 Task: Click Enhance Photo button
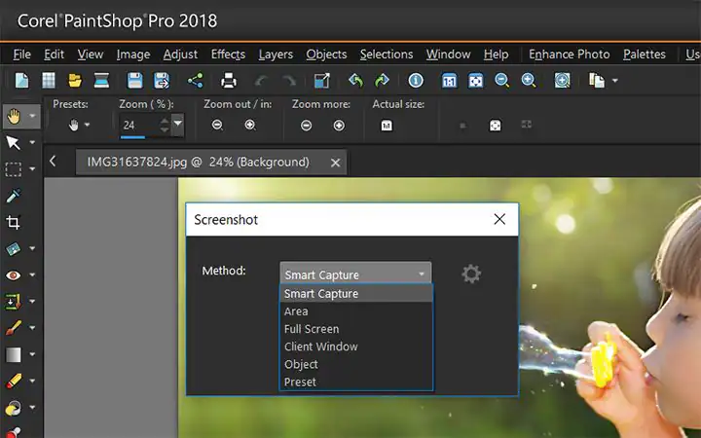[570, 55]
